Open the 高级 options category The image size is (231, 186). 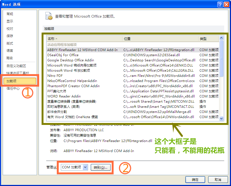10,58
